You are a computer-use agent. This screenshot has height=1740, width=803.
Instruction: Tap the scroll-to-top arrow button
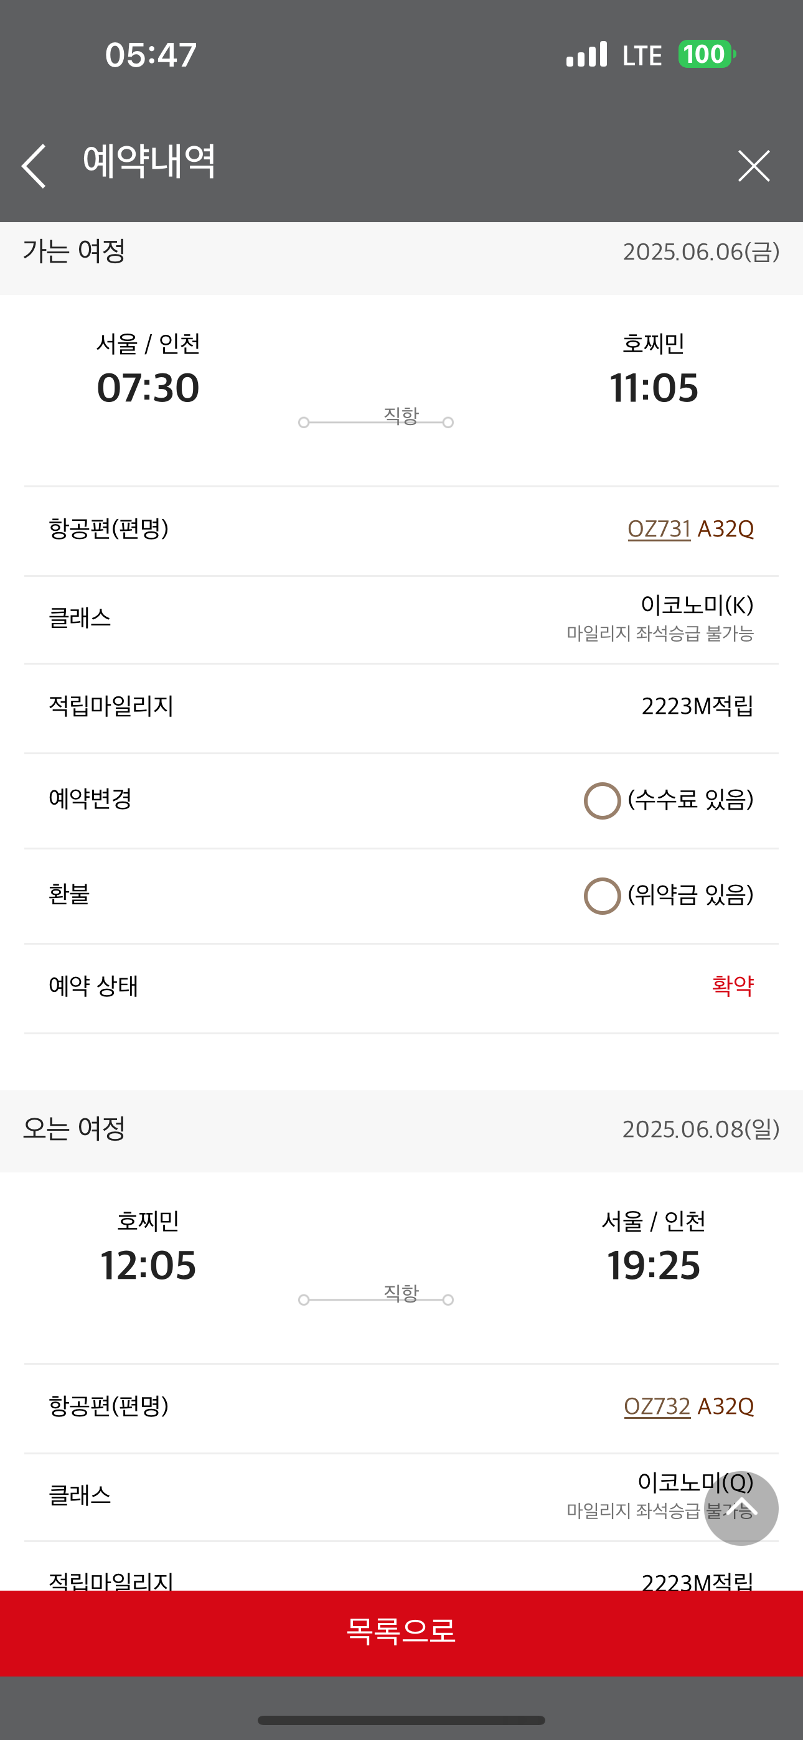(x=741, y=1508)
